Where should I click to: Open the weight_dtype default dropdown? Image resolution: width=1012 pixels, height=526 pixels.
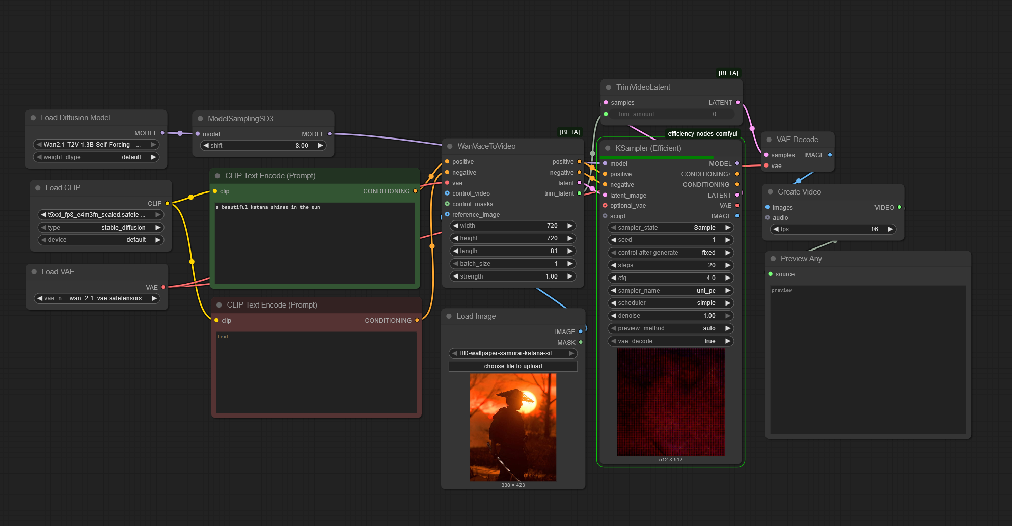[x=96, y=157]
